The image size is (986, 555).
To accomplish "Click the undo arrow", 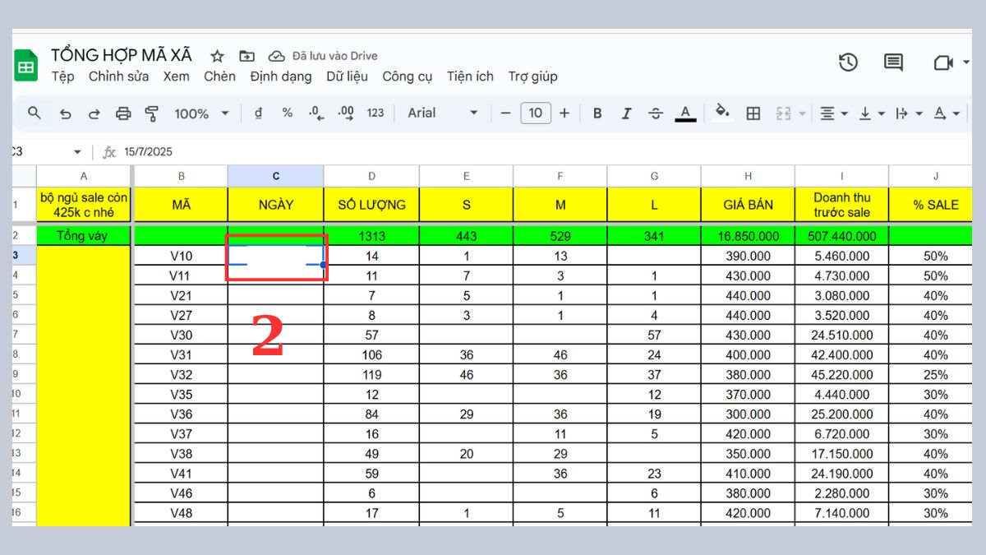I will click(66, 113).
